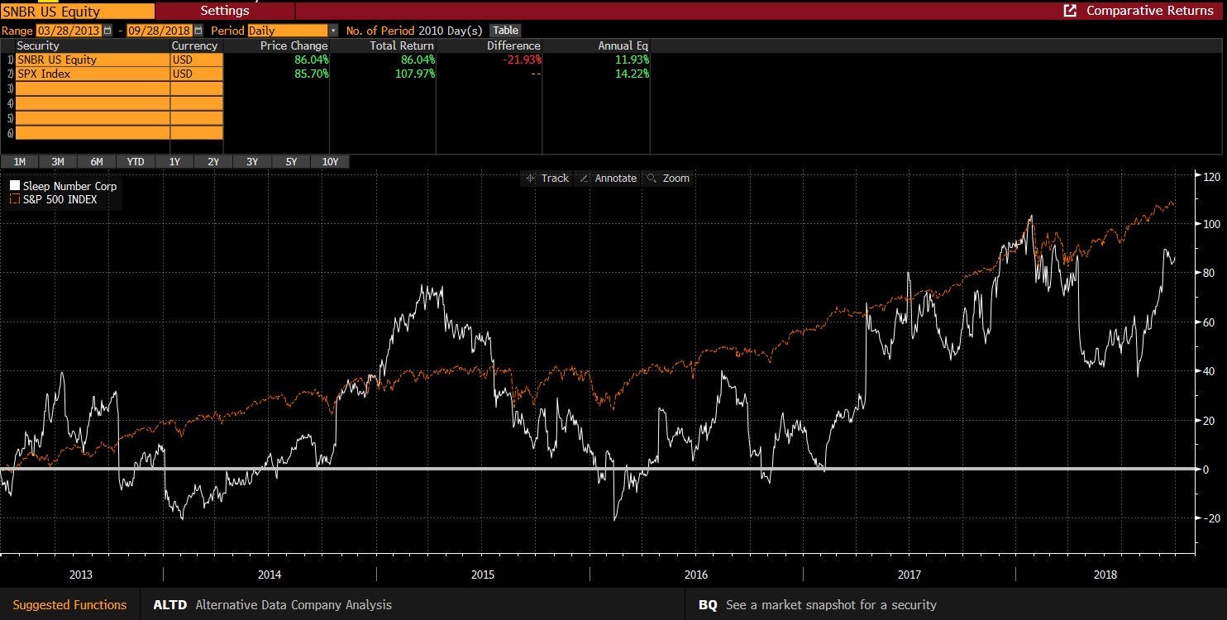The image size is (1227, 620).
Task: Open Suggested Functions
Action: click(x=69, y=605)
